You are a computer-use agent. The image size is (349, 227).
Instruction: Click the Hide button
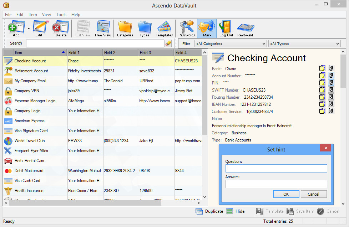[235, 211]
